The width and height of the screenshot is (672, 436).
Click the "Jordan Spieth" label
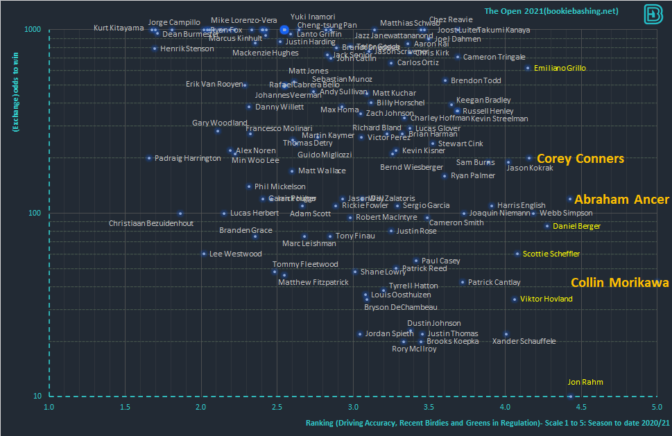pos(389,333)
